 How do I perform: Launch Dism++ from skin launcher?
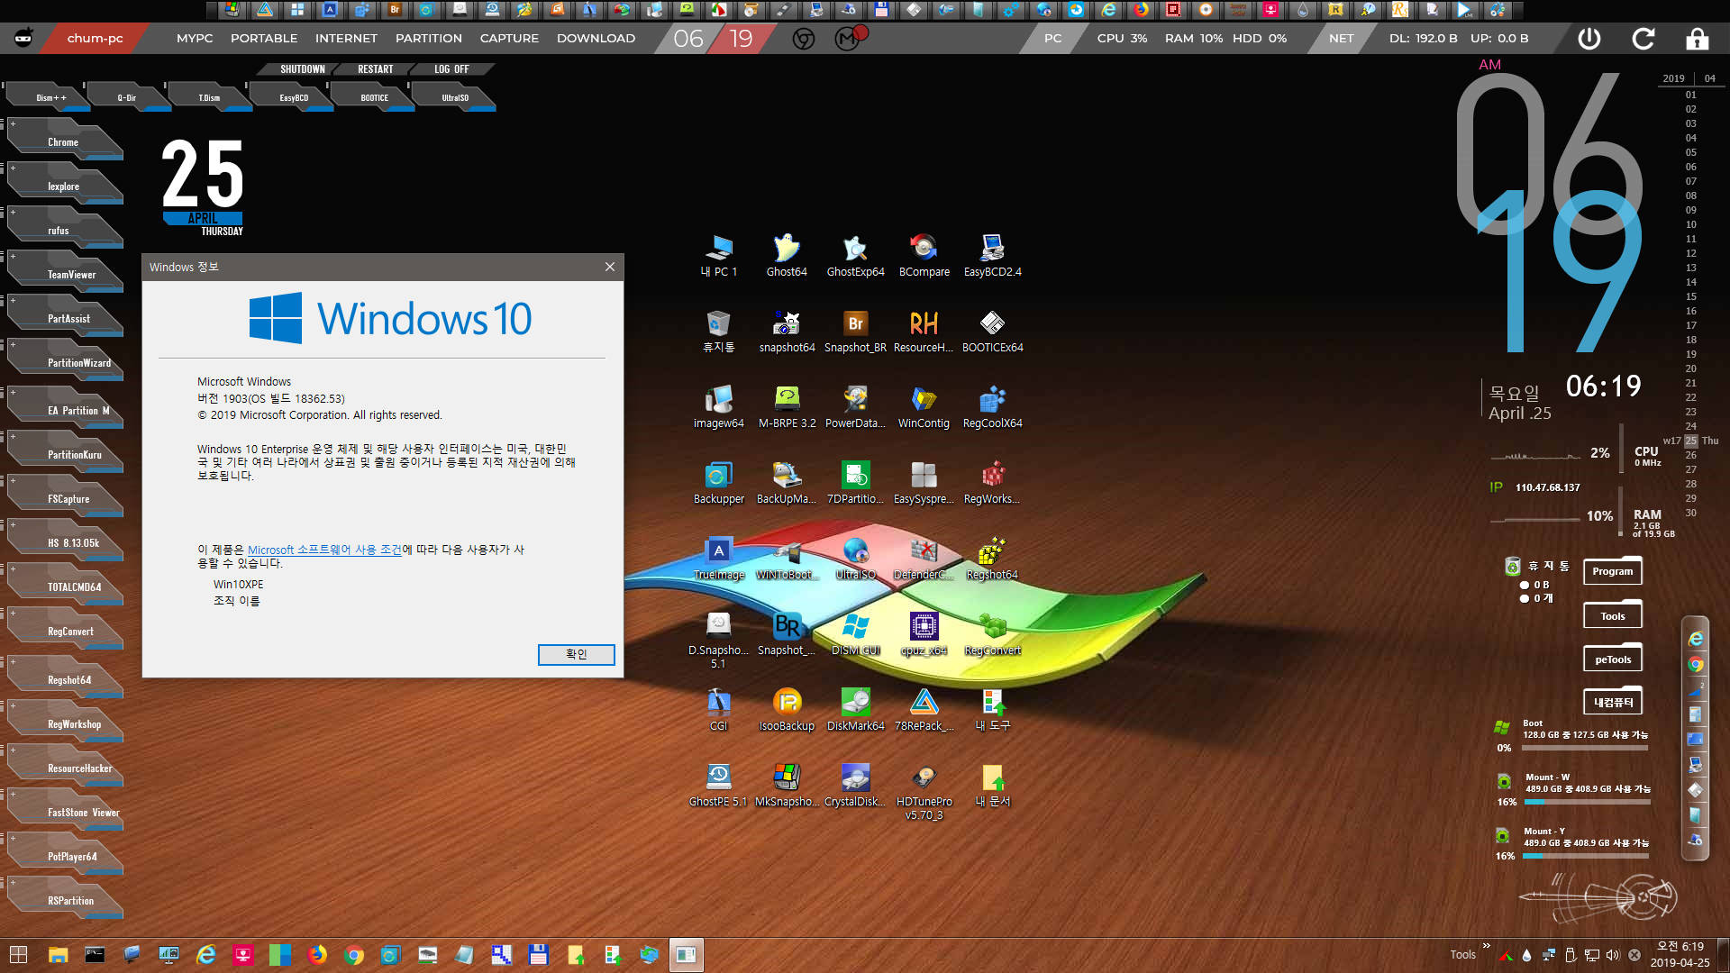pos(50,97)
